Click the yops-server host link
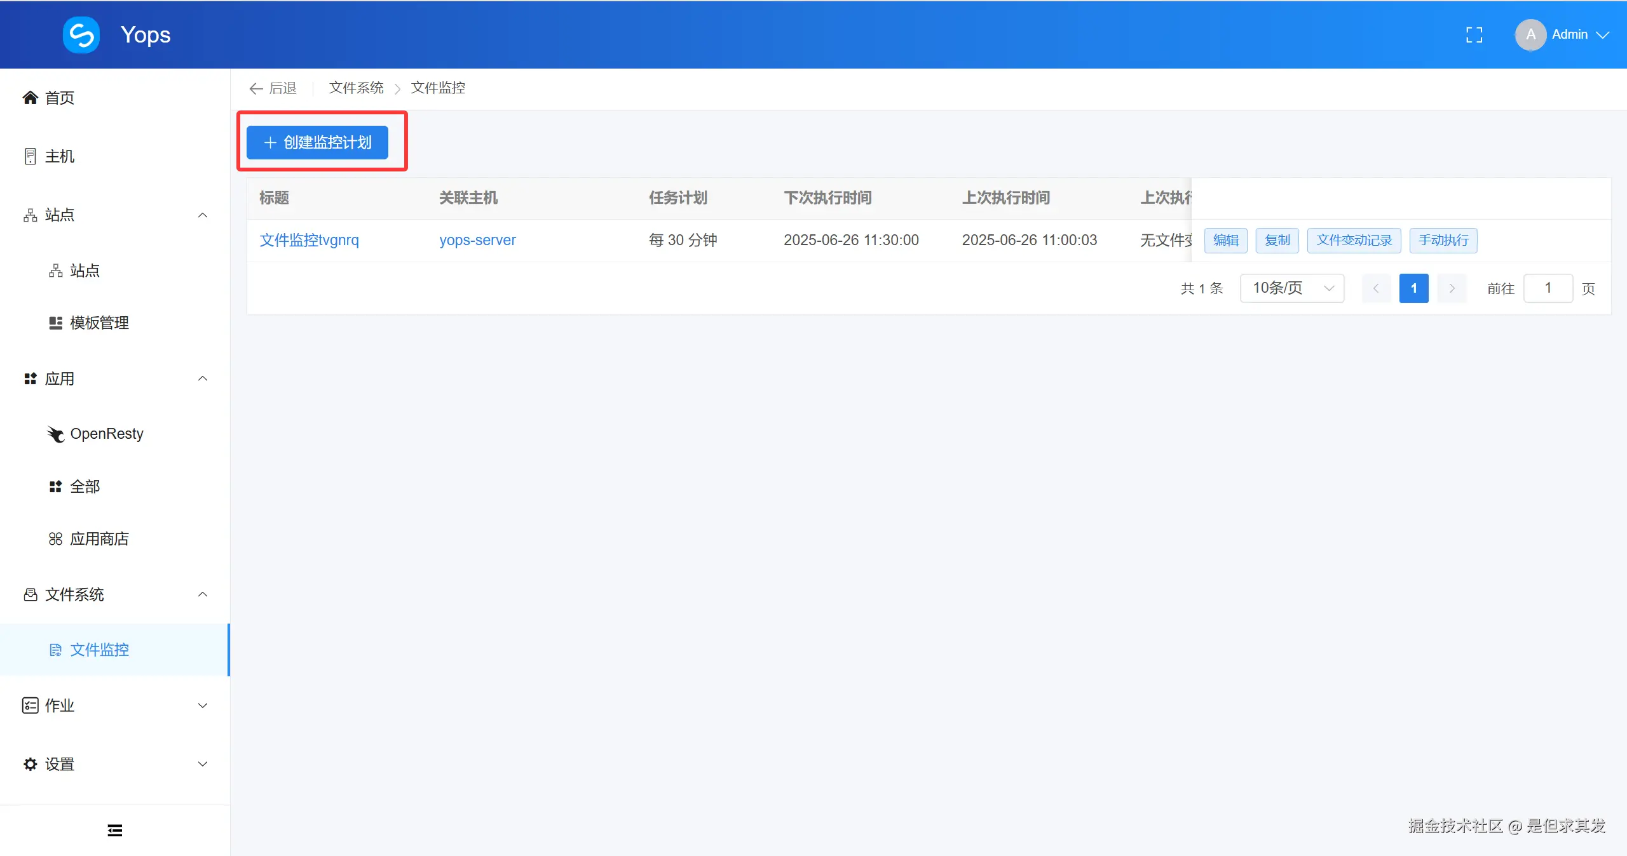1627x856 pixels. click(x=478, y=240)
